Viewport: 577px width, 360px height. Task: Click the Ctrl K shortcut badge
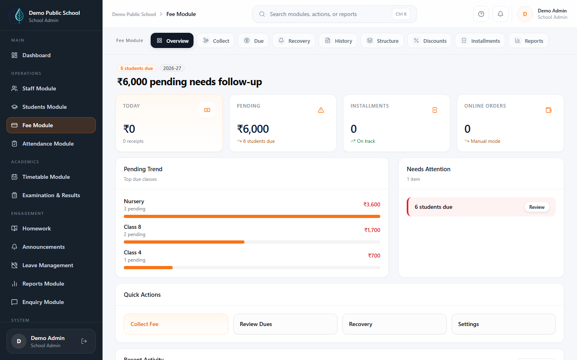[x=401, y=14]
